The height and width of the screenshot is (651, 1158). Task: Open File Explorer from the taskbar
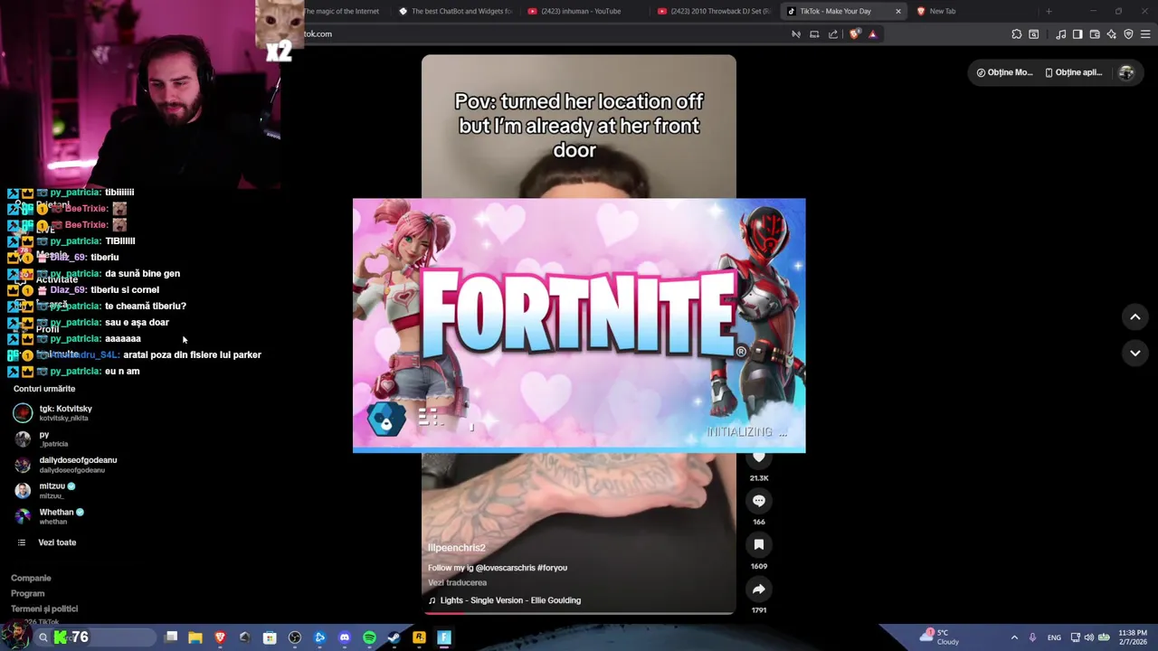pyautogui.click(x=195, y=637)
